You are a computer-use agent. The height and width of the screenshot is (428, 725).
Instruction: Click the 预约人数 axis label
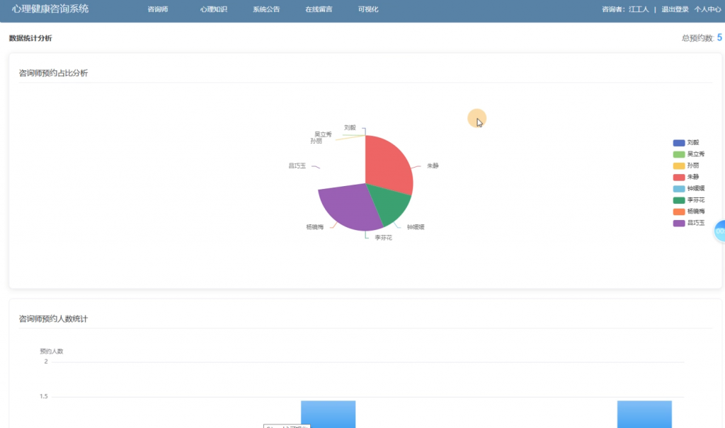click(51, 352)
